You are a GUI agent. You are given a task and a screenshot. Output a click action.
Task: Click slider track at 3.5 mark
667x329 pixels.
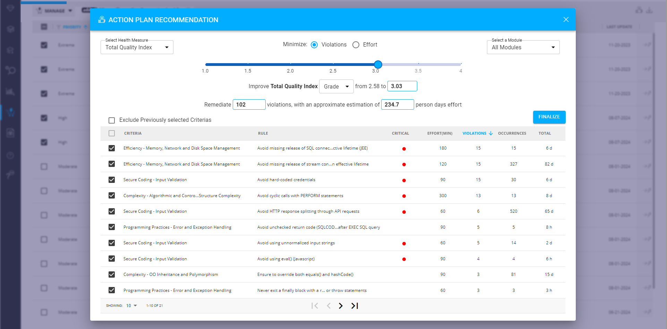click(418, 64)
